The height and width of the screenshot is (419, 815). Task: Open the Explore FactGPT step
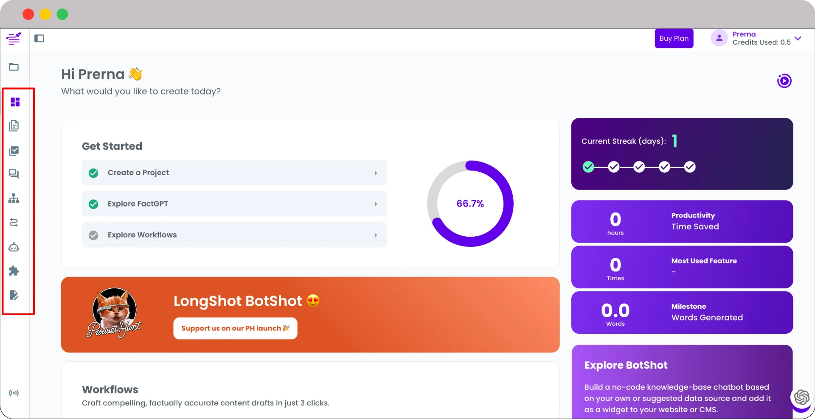234,204
